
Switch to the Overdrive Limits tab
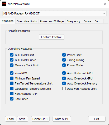click(27, 21)
